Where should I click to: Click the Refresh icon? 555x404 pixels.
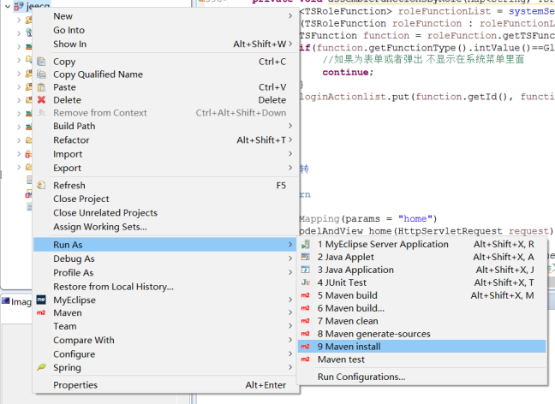tap(41, 186)
